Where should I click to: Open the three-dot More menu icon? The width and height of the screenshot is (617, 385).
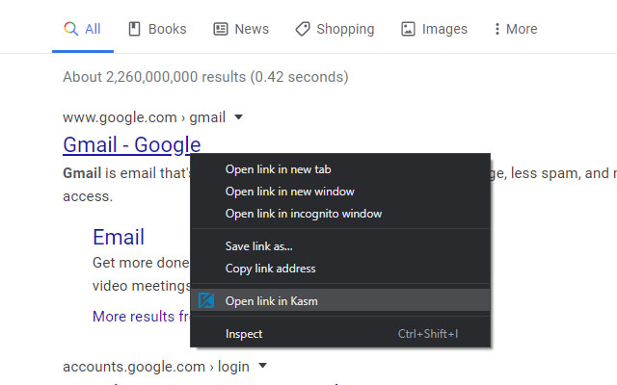point(497,29)
